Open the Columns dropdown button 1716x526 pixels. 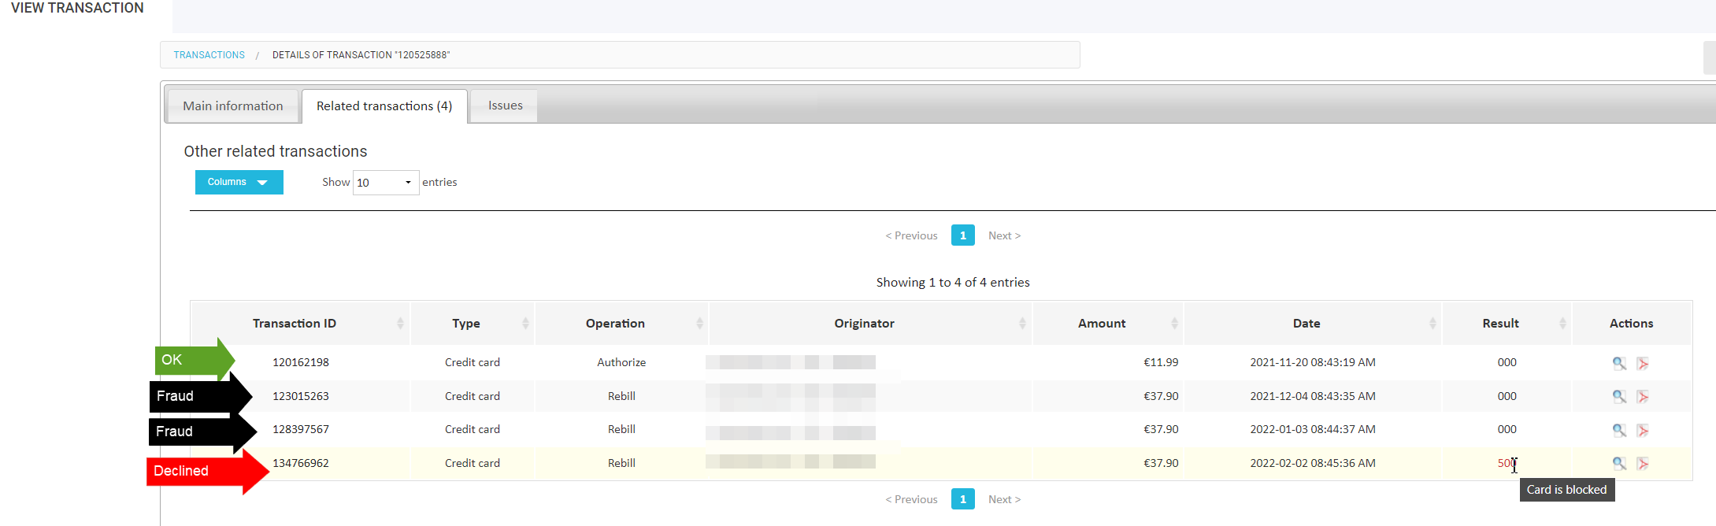(x=239, y=182)
